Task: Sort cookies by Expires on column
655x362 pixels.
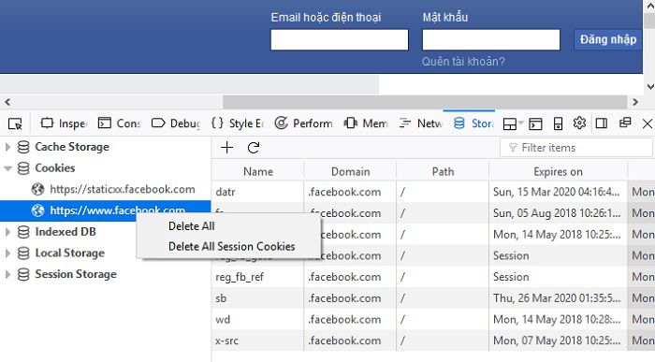Action: tap(558, 171)
